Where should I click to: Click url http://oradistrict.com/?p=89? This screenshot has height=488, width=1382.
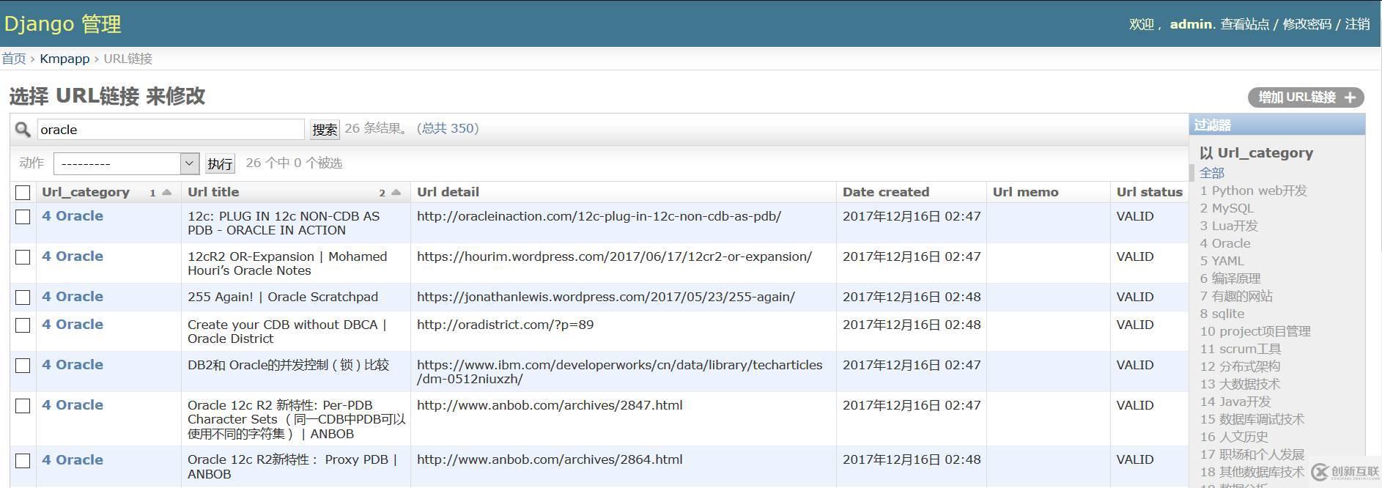pos(505,325)
